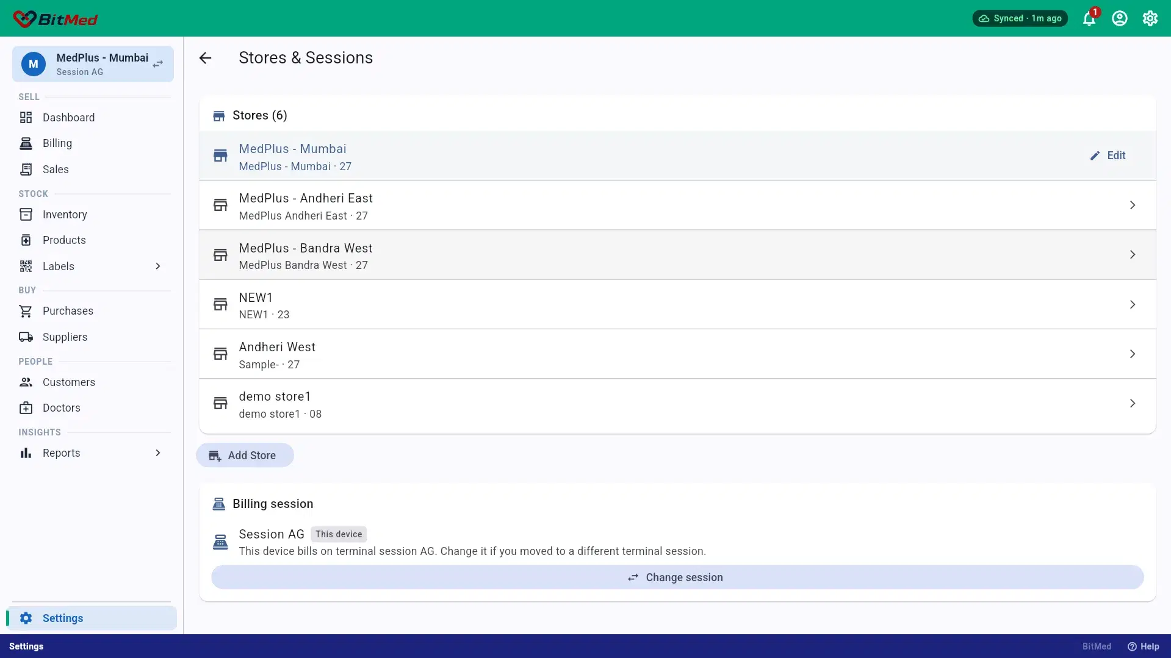Click the BitMed heart logo
1171x658 pixels.
pos(24,19)
